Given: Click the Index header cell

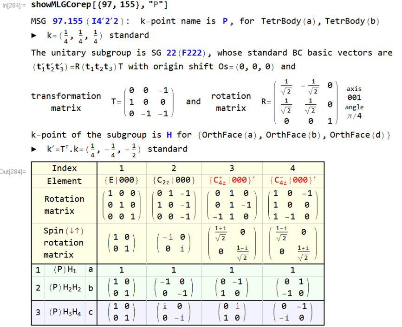Looking at the screenshot, I should coord(64,168).
